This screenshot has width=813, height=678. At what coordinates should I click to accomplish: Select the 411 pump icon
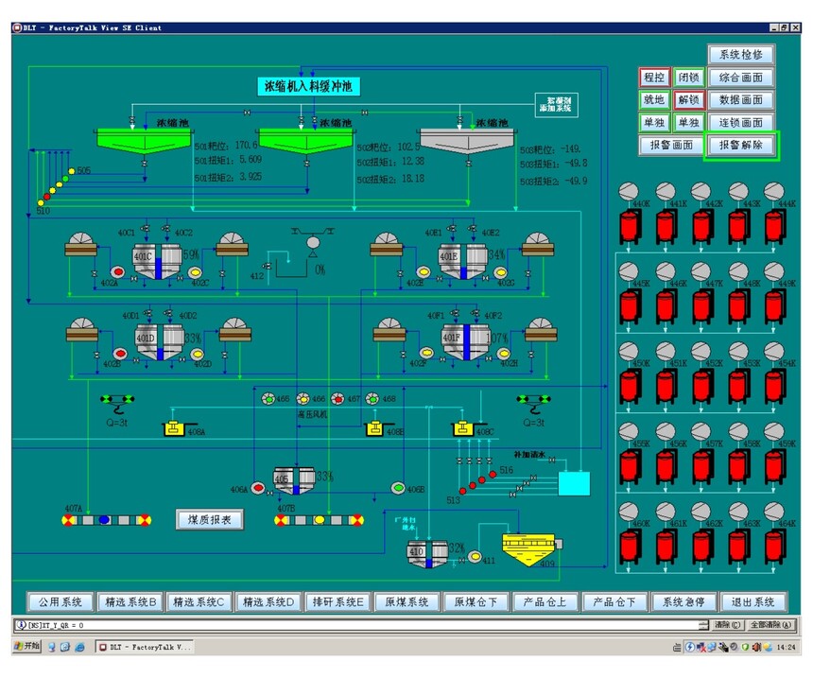[475, 557]
